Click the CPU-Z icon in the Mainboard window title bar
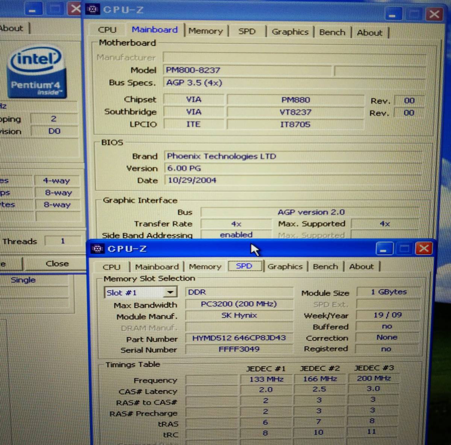 (x=92, y=9)
